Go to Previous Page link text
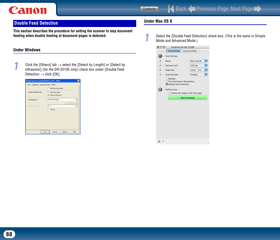This screenshot has height=240, width=280. tap(212, 9)
